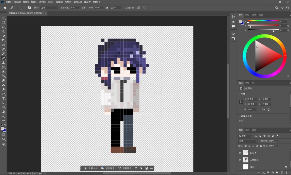Select the Lasso tool
The image size is (291, 175).
3,27
